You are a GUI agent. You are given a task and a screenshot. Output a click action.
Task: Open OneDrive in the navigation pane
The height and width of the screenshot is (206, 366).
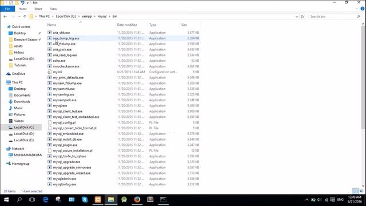coord(18,74)
